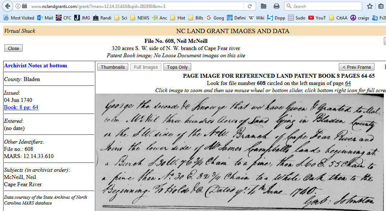Click the URL address bar
Image resolution: width=386 pixels, height=211 pixels.
(x=136, y=6)
